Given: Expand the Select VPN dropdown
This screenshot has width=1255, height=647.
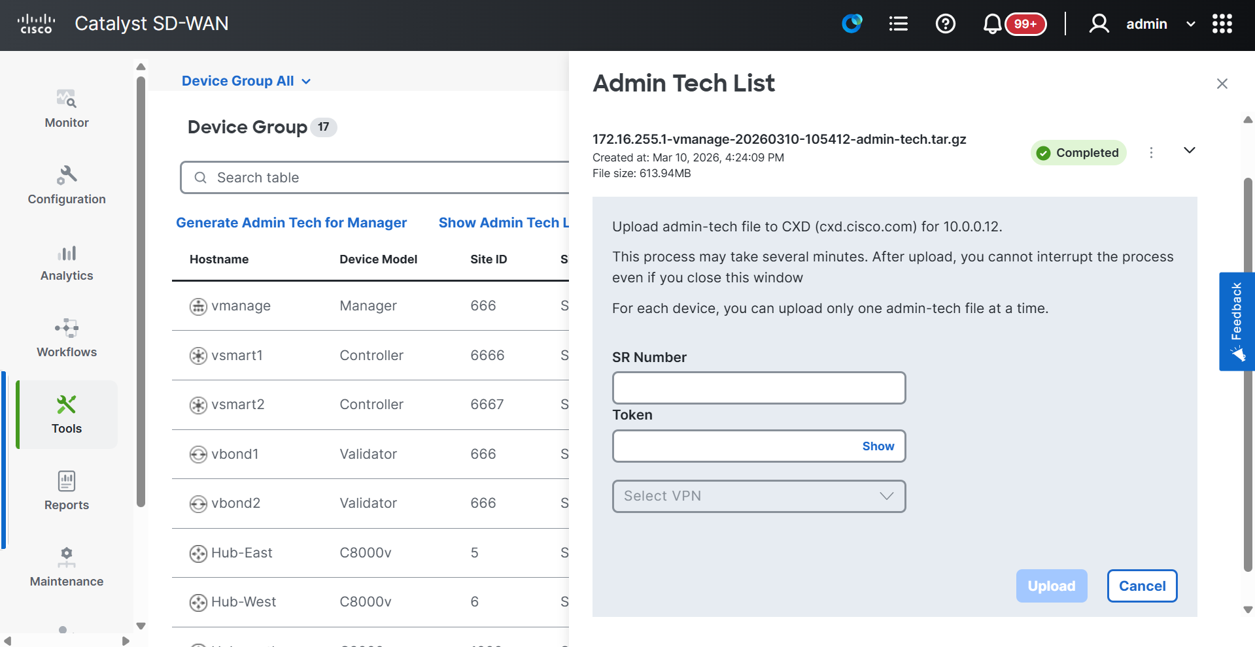Looking at the screenshot, I should click(759, 497).
